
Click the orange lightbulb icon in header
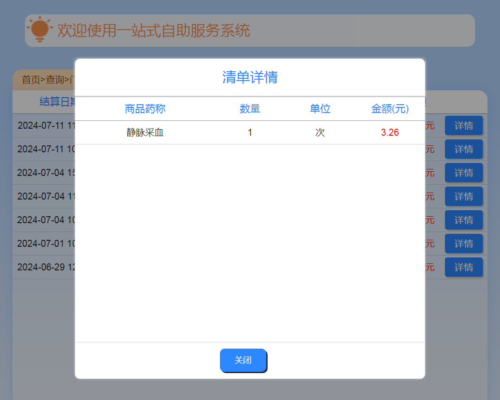40,30
